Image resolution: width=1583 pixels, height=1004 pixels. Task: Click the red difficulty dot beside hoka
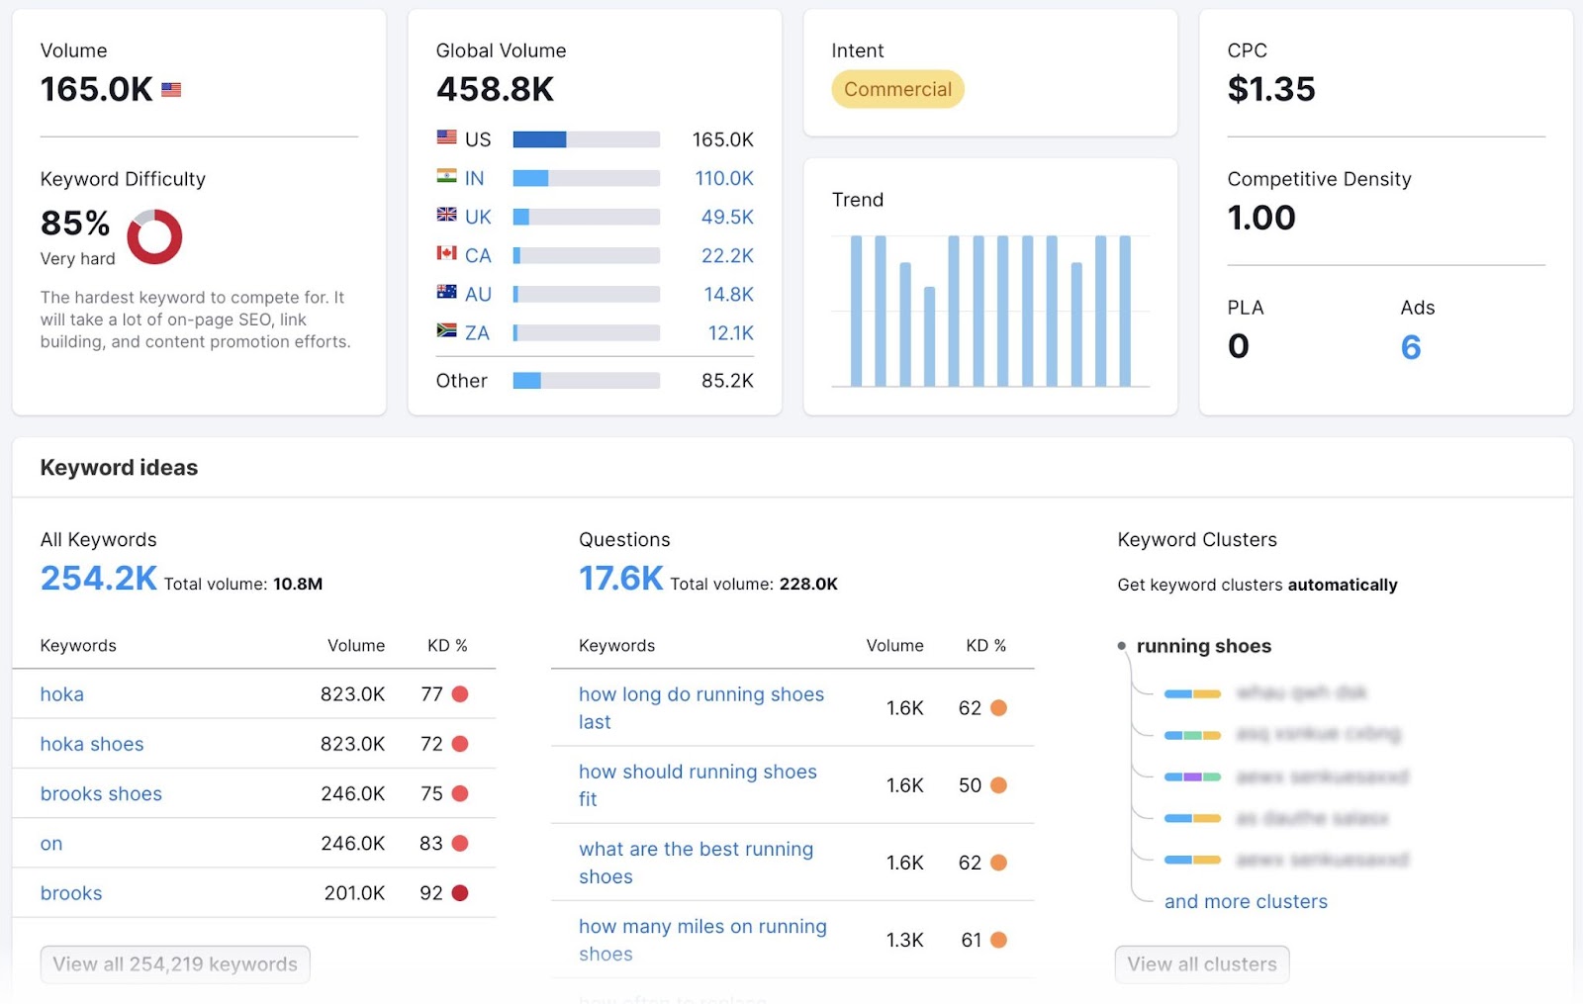[458, 694]
